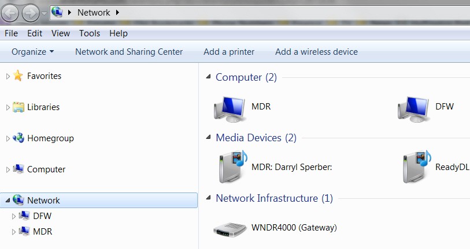Screen dimensions: 470x249
Task: Open Network and Sharing Center
Action: point(129,52)
